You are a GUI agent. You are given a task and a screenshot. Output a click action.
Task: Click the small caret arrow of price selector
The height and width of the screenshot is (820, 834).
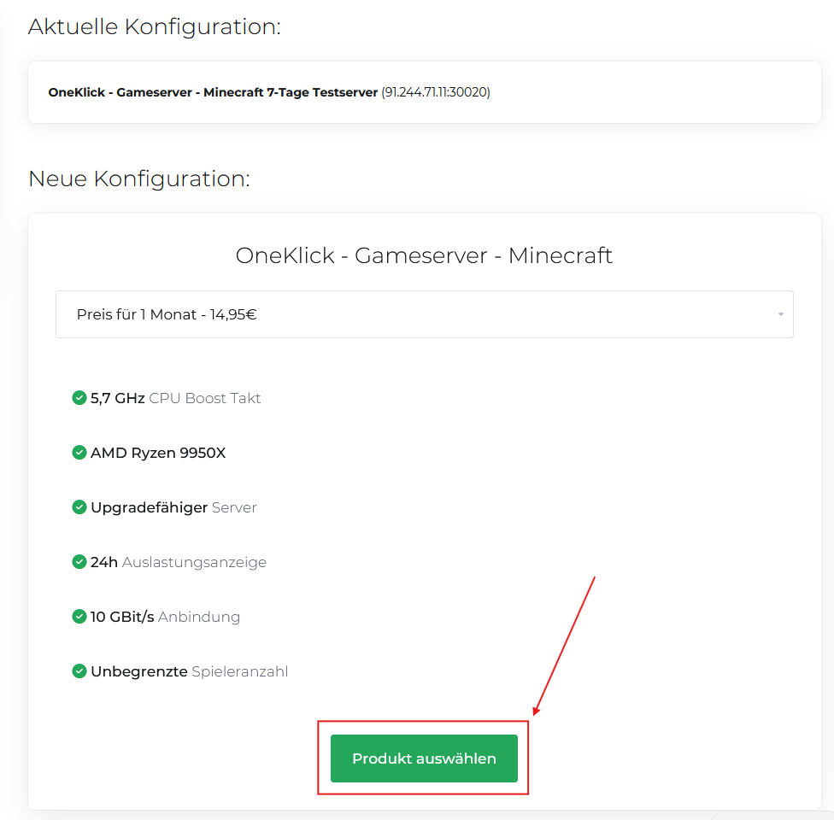(x=780, y=315)
